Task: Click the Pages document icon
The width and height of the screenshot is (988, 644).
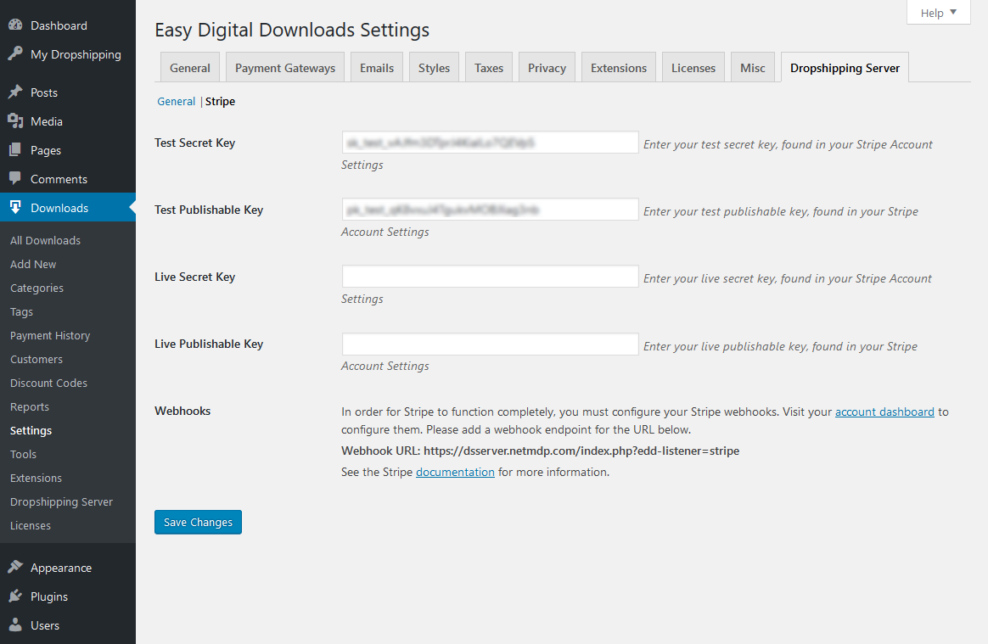Action: tap(15, 150)
